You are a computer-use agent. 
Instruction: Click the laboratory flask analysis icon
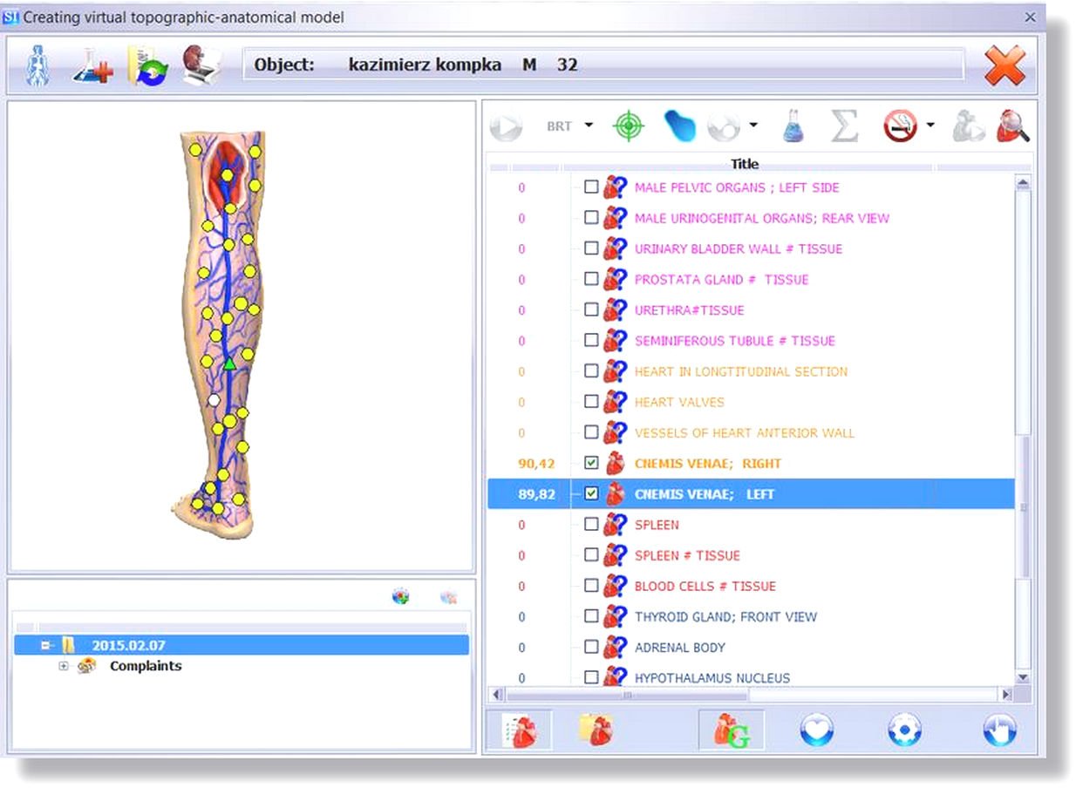[x=792, y=125]
